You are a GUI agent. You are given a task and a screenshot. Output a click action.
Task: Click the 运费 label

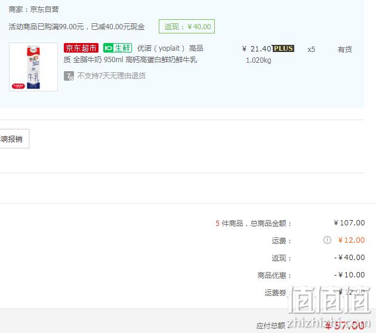pyautogui.click(x=282, y=241)
